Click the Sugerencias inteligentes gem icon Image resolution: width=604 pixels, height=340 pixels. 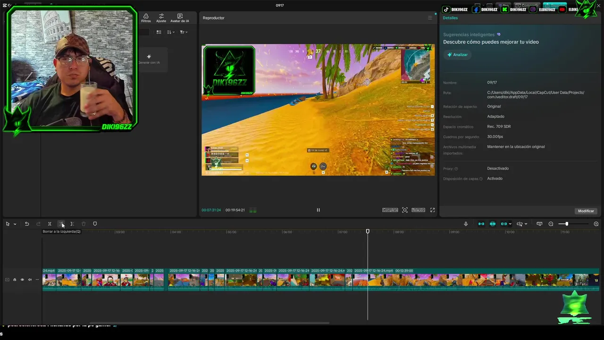pyautogui.click(x=499, y=34)
